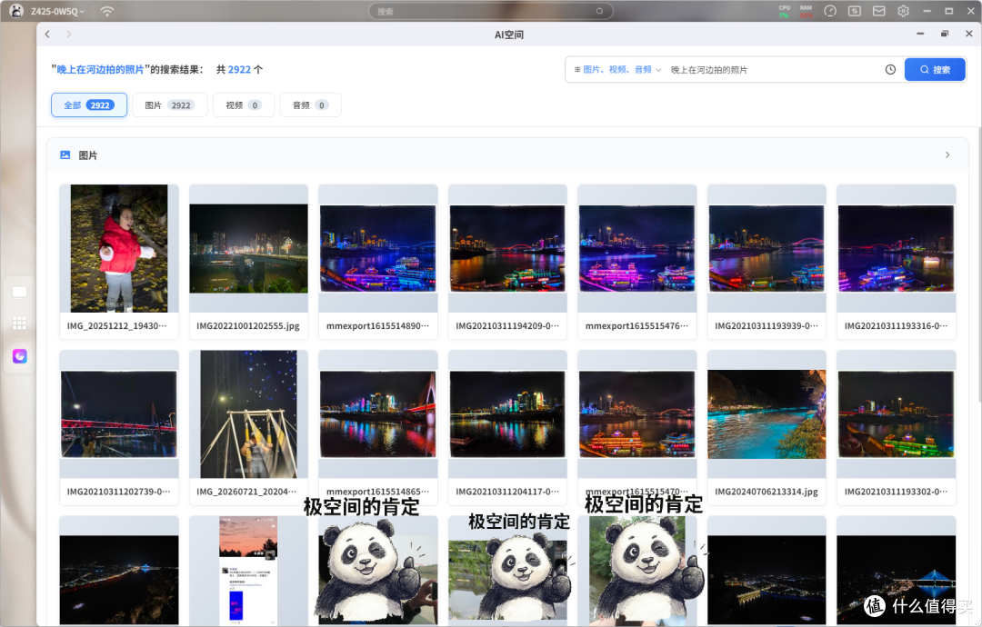Image resolution: width=982 pixels, height=627 pixels.
Task: Open thumbnail IMG20210311204117-0
Action: point(507,414)
